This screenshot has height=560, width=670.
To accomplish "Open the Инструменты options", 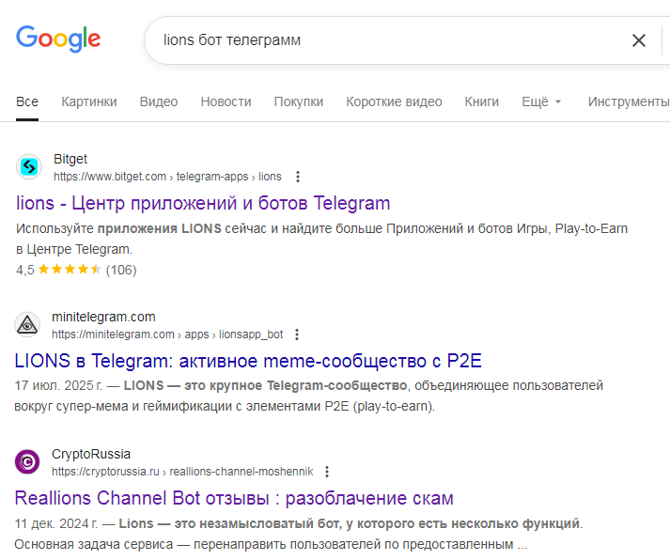I will click(628, 101).
